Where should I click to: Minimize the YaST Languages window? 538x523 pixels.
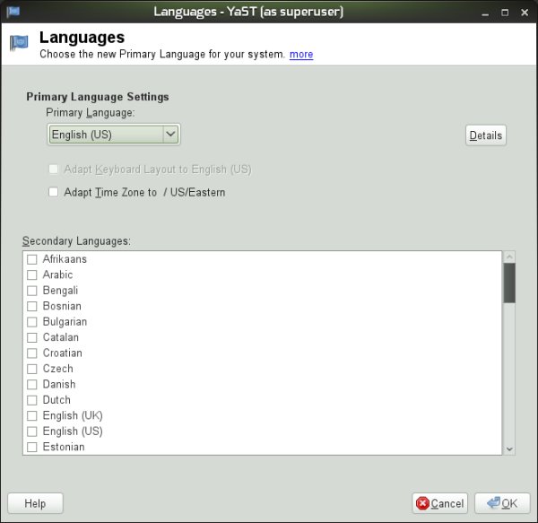pyautogui.click(x=485, y=12)
